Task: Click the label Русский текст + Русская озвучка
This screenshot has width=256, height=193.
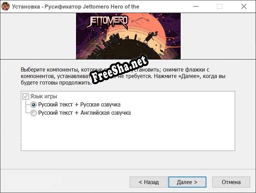Action: pos(79,105)
